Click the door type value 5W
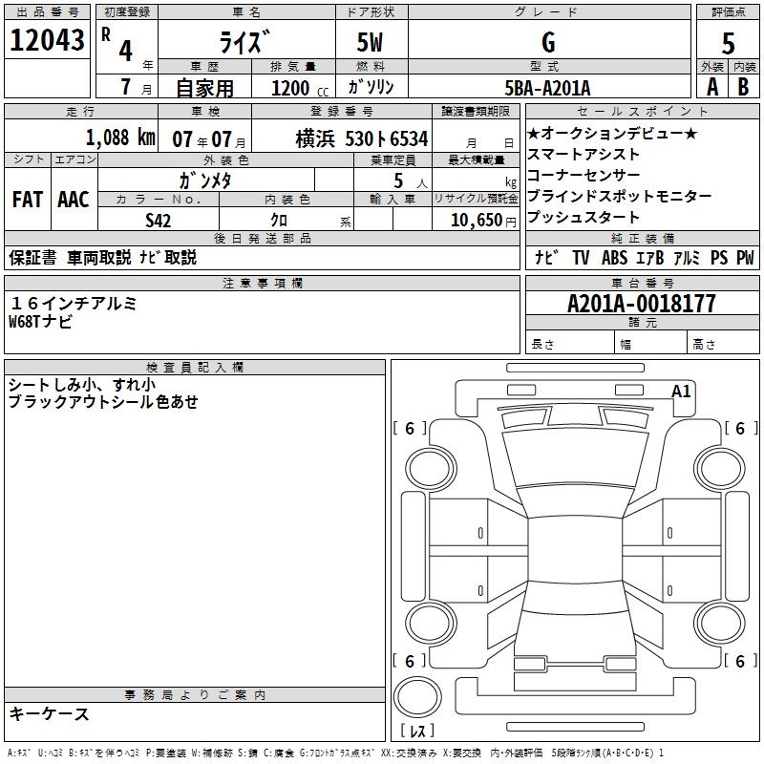The height and width of the screenshot is (764, 764). pos(370,42)
